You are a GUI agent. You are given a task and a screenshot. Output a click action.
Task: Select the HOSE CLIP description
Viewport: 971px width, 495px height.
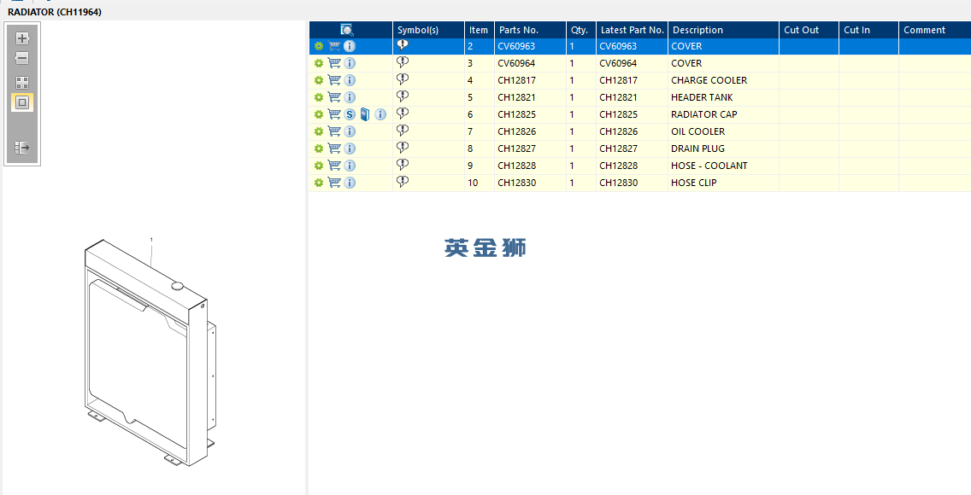[x=693, y=183]
